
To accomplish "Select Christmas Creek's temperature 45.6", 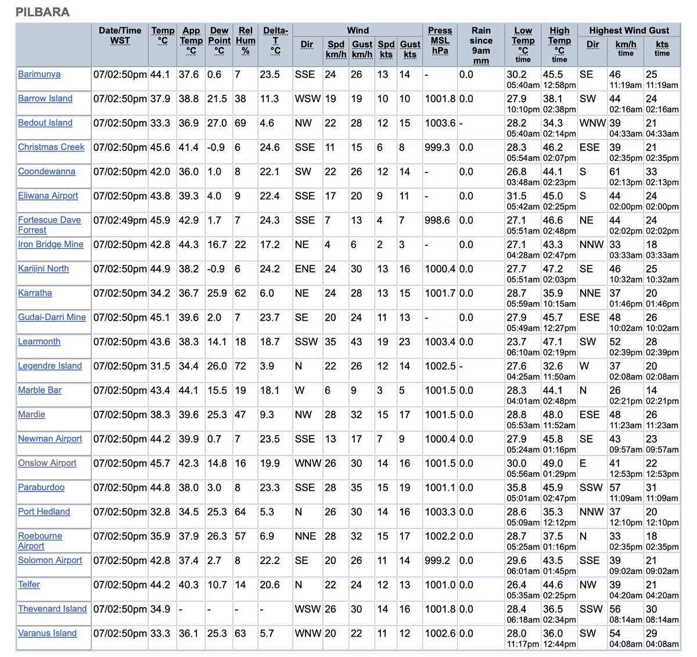I will (160, 148).
